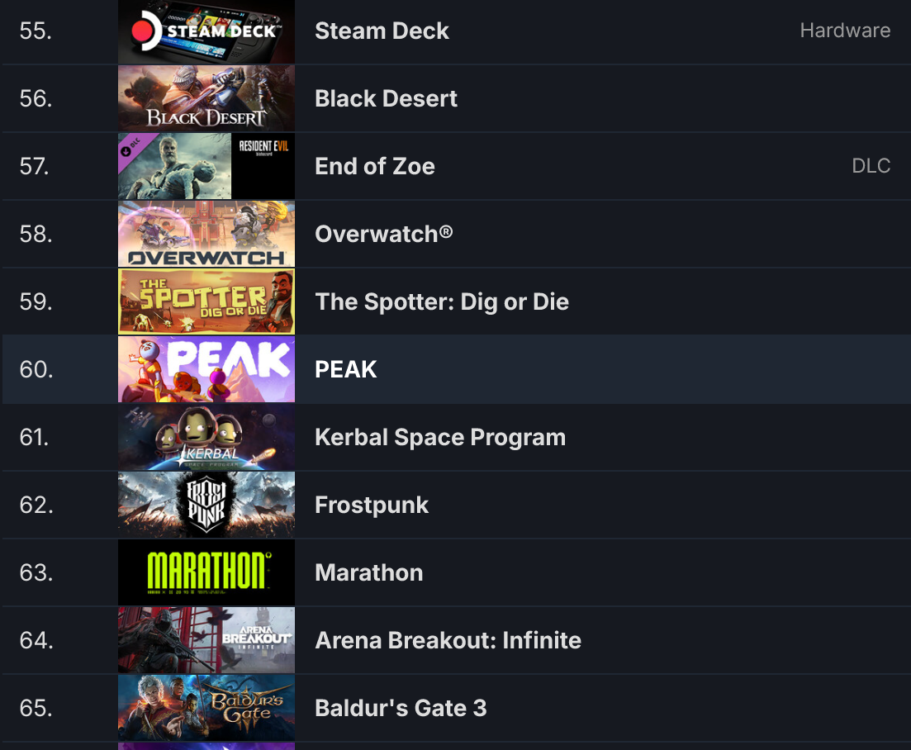Click the DLC tag on End of Zoe row
Viewport: 911px width, 750px height.
(871, 165)
